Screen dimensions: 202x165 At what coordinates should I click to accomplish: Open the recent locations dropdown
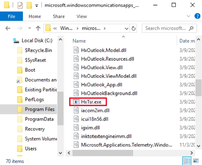coord(30,28)
